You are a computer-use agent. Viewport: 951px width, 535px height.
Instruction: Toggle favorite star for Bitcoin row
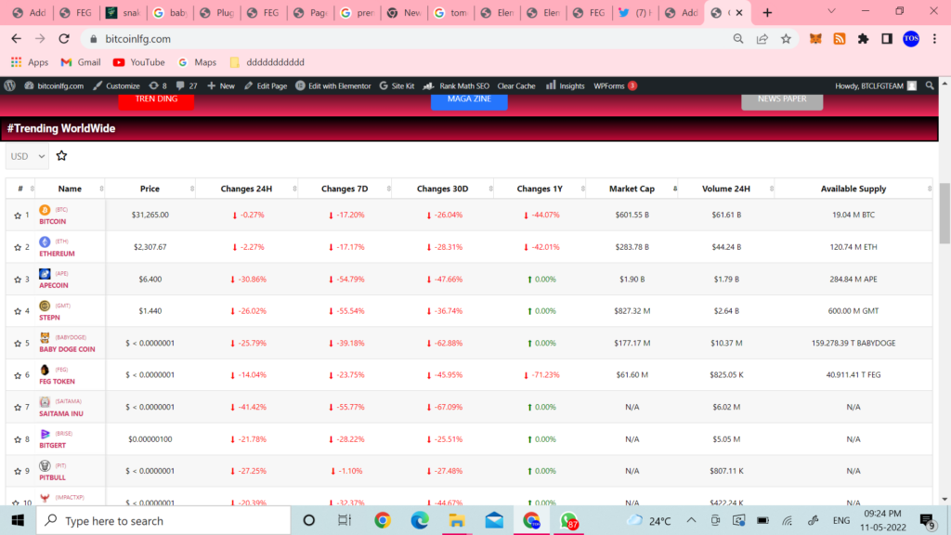pyautogui.click(x=18, y=215)
